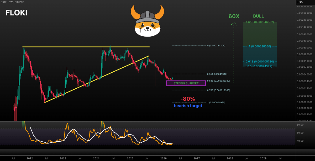Click the 0.000070000 price axis label
The image size is (315, 161).
click(304, 67)
